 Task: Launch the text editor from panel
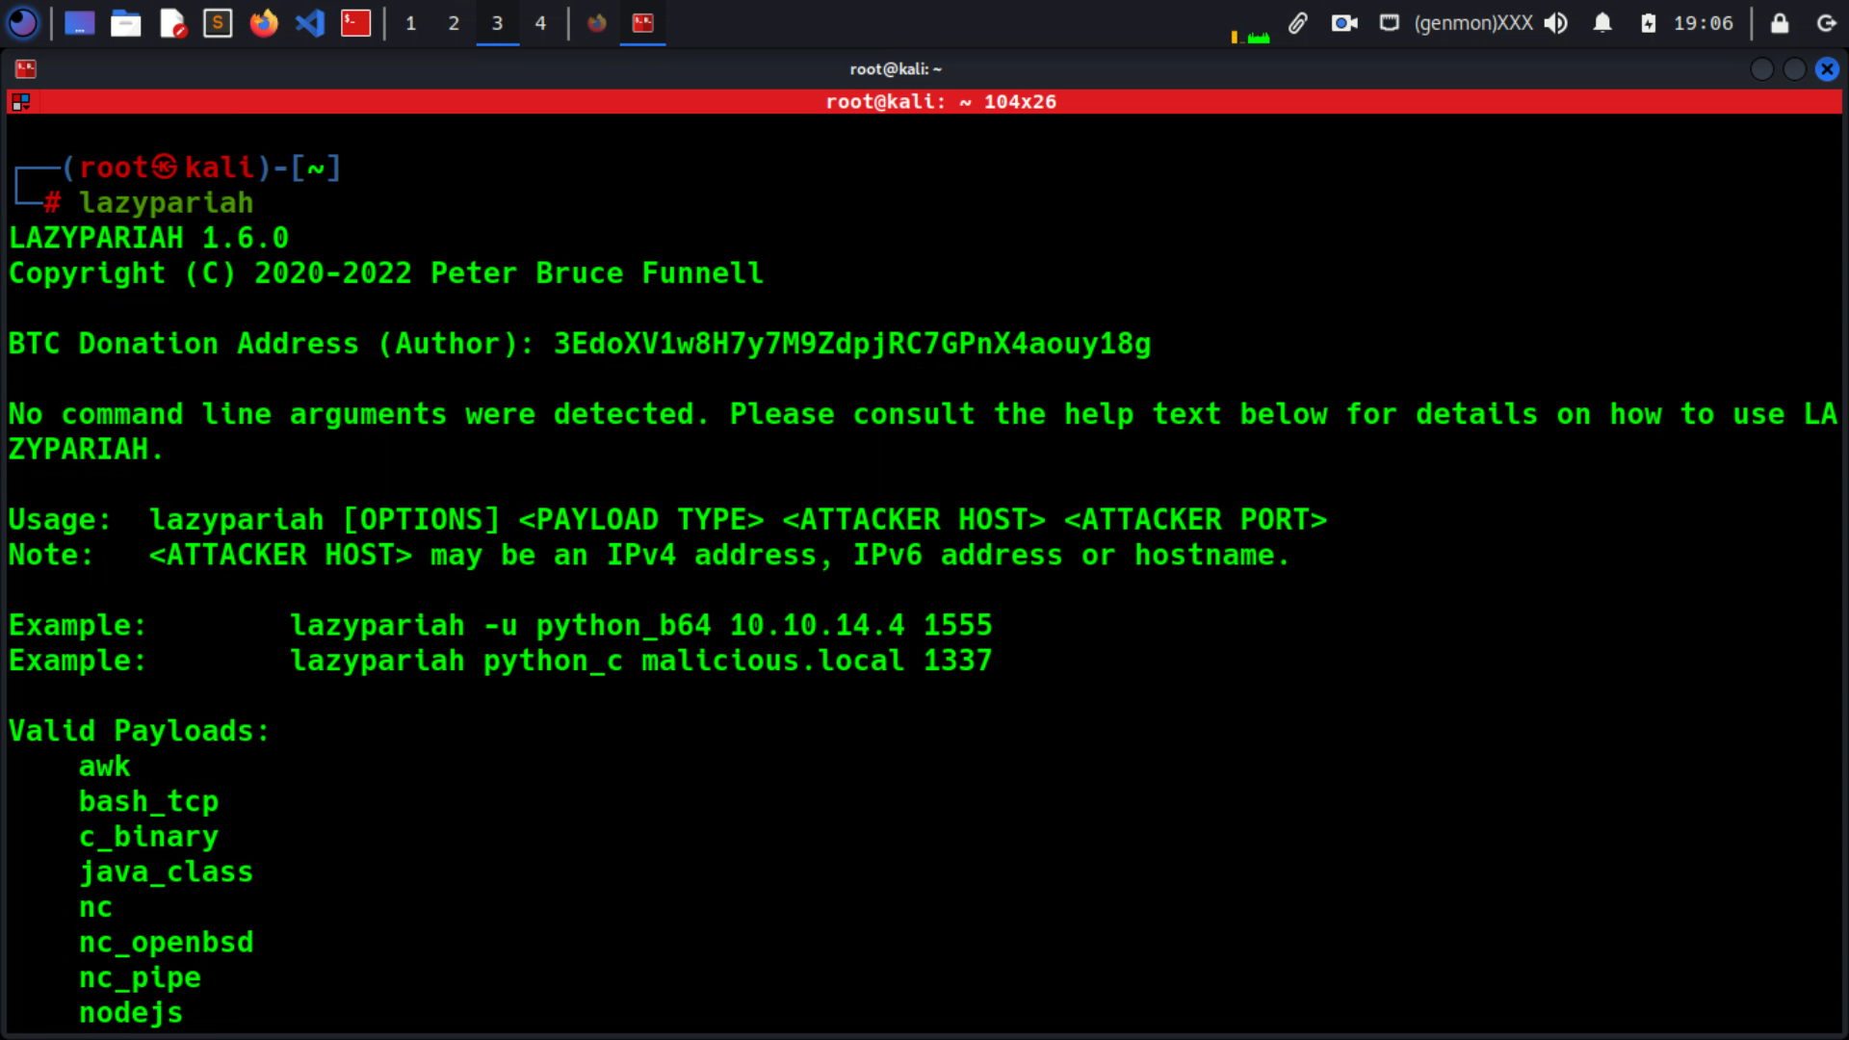pos(172,22)
